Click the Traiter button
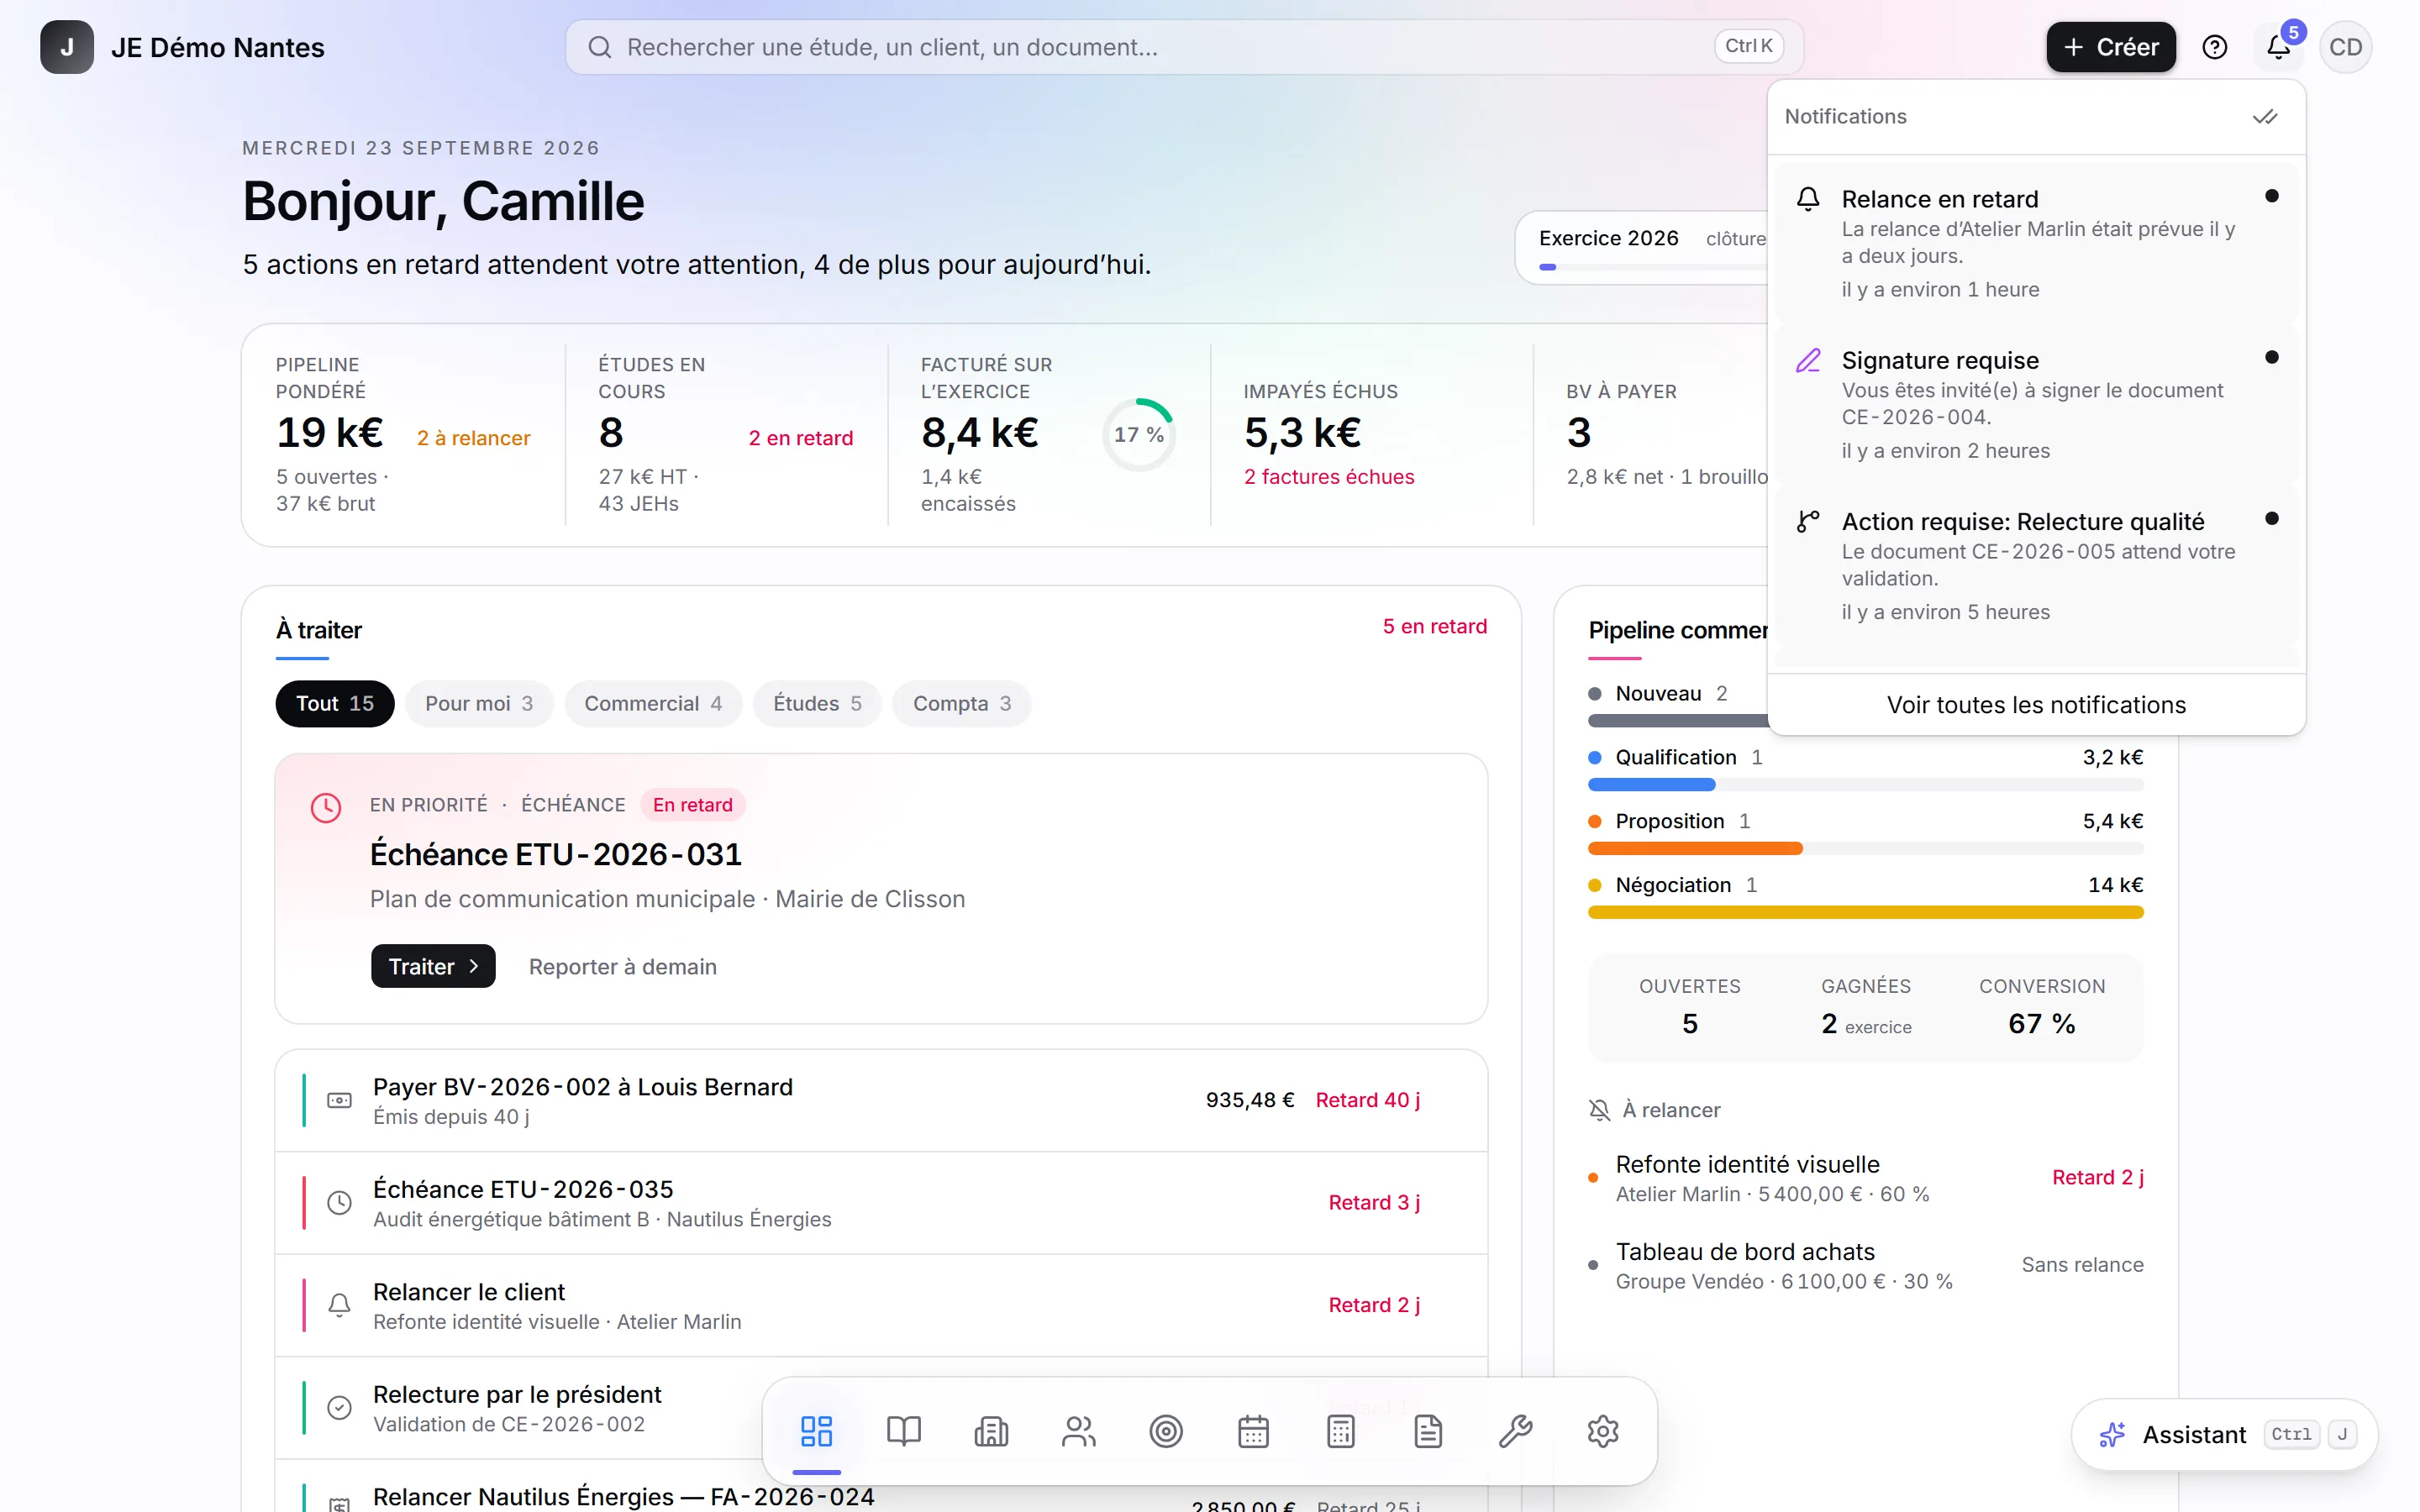This screenshot has height=1512, width=2420. coord(433,966)
